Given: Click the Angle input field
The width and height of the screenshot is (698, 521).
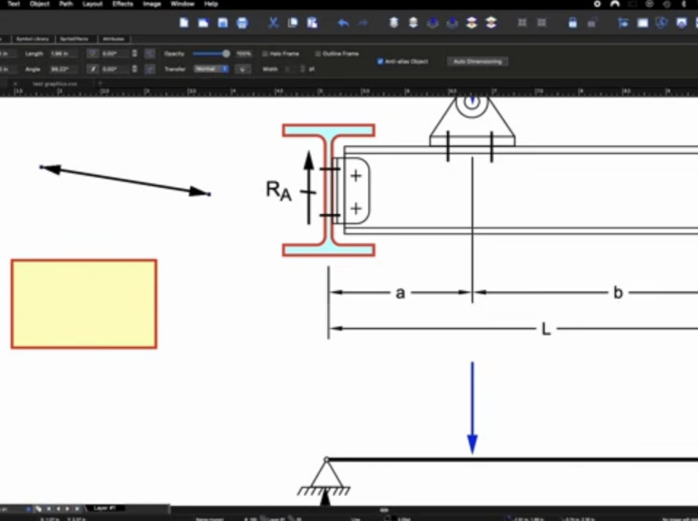Looking at the screenshot, I should click(x=64, y=69).
